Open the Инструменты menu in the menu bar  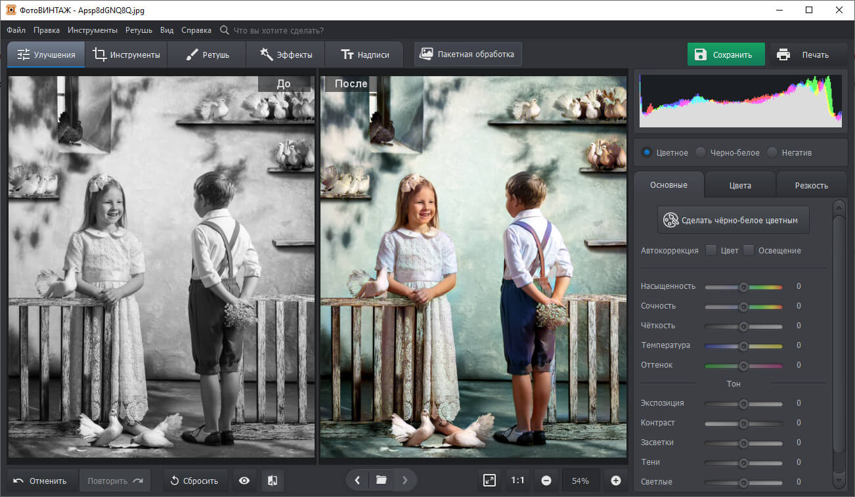point(93,30)
